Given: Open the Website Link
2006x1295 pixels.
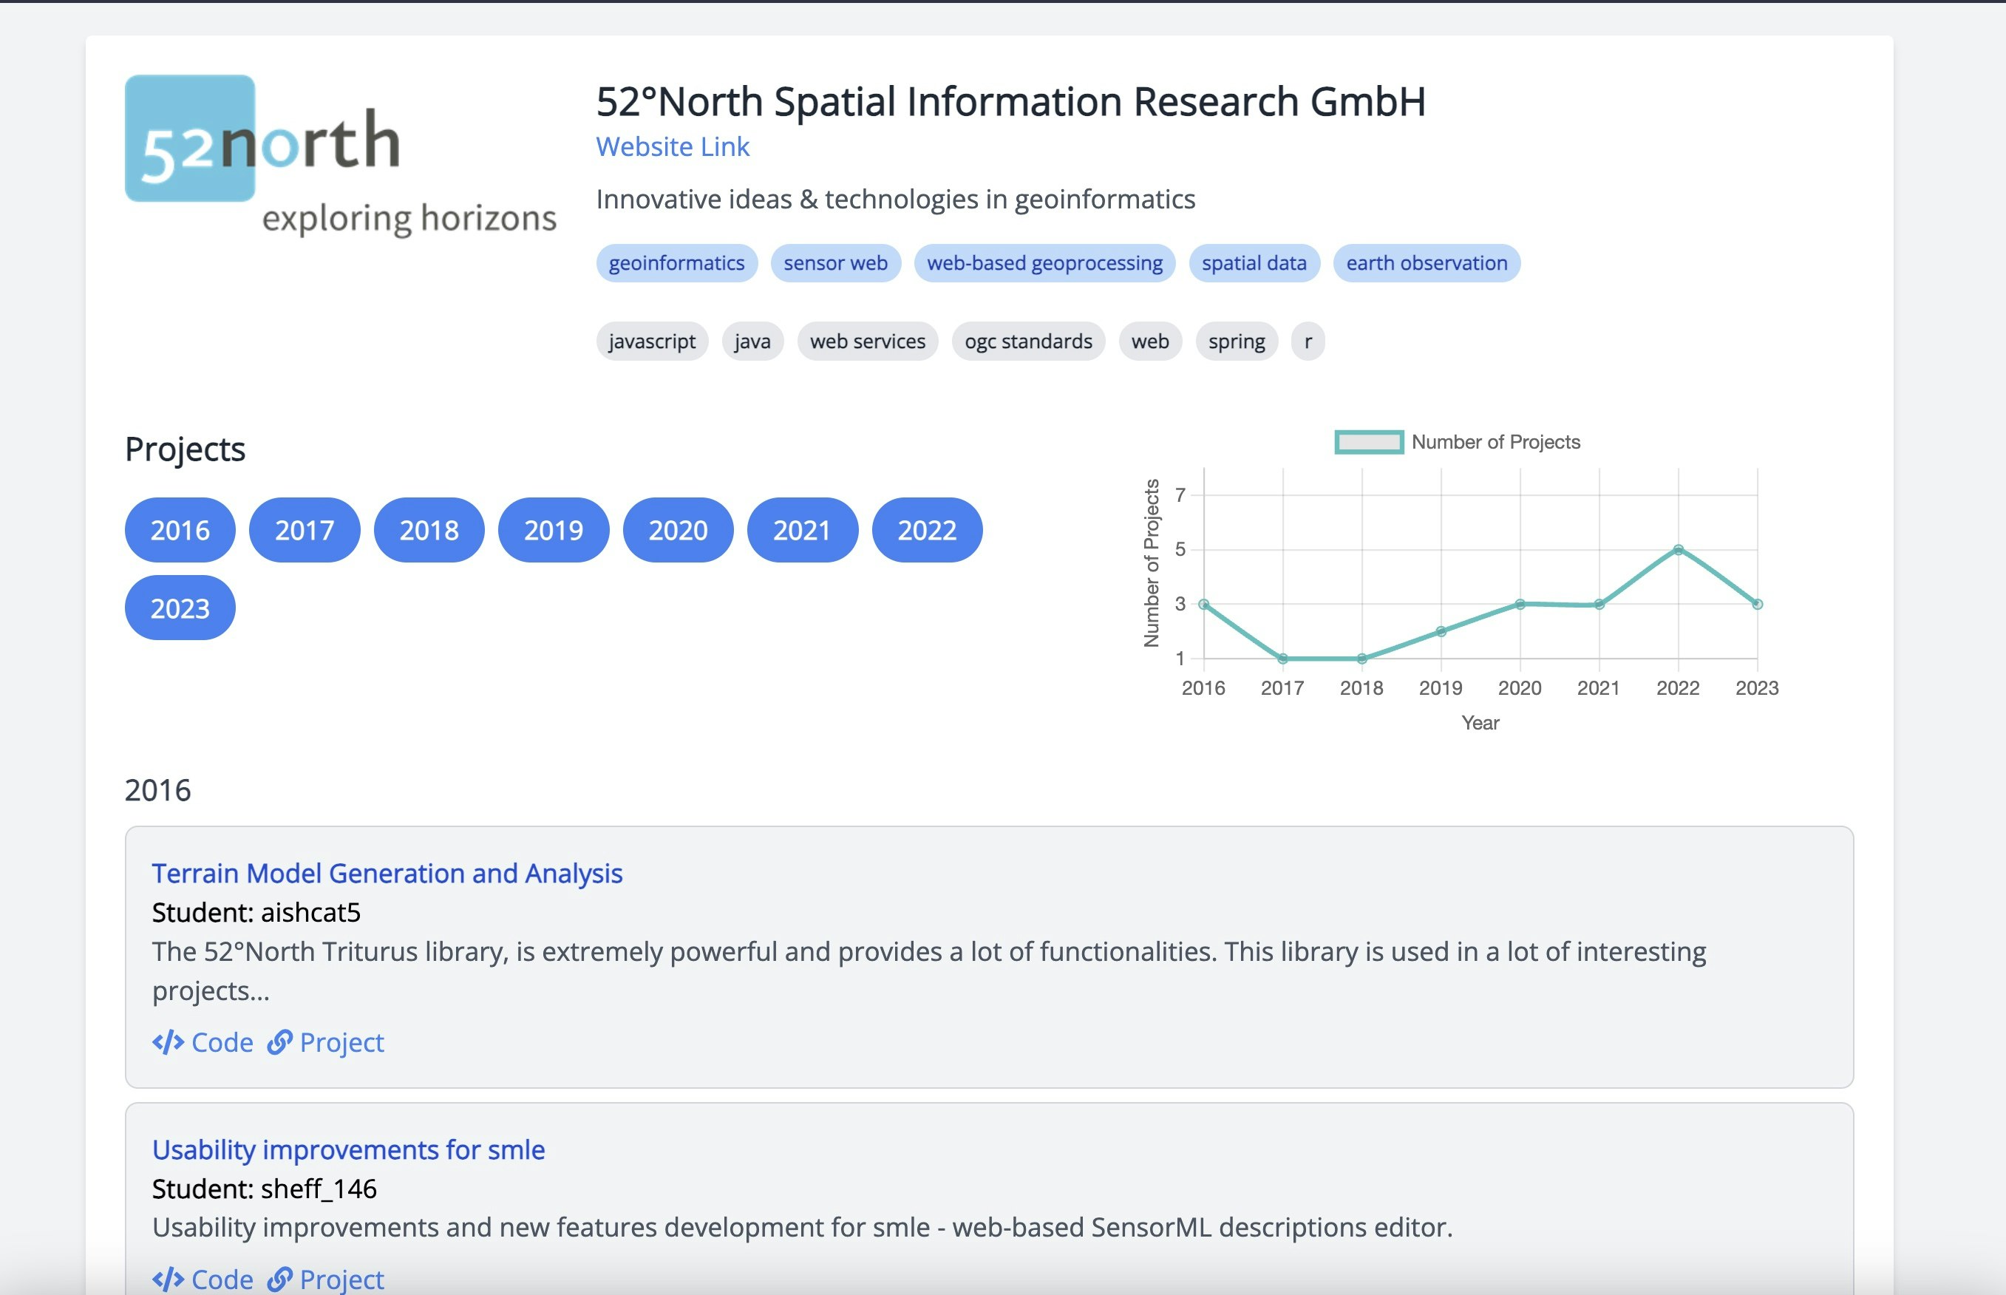Looking at the screenshot, I should coord(673,146).
